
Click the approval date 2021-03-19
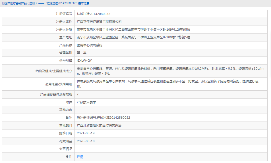pos(86,133)
